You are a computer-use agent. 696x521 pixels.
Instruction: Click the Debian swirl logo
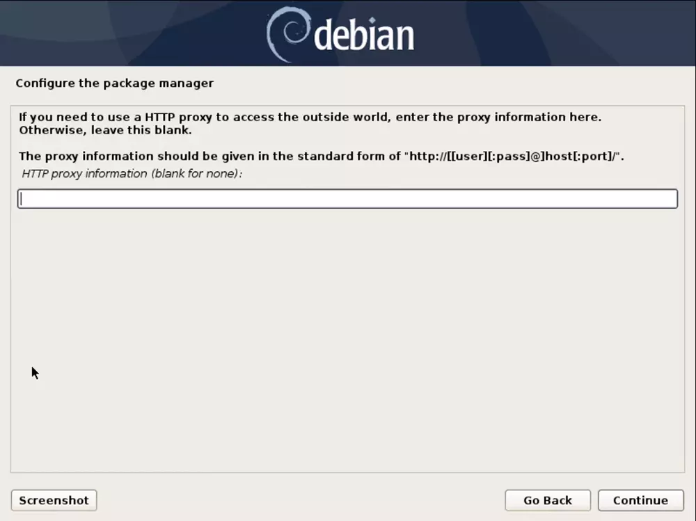(x=287, y=33)
